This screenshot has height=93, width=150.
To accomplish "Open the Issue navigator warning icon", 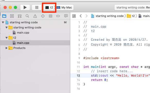I will click(35, 16).
